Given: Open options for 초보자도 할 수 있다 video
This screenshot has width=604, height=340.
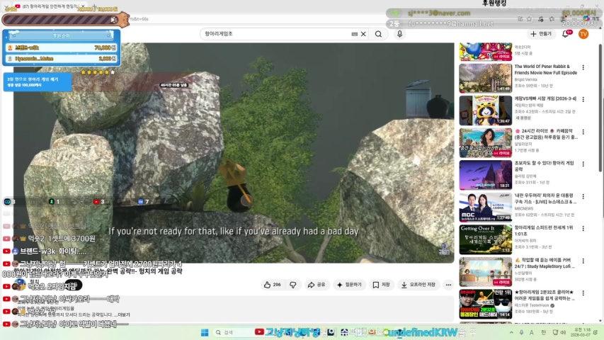Looking at the screenshot, I should (583, 164).
